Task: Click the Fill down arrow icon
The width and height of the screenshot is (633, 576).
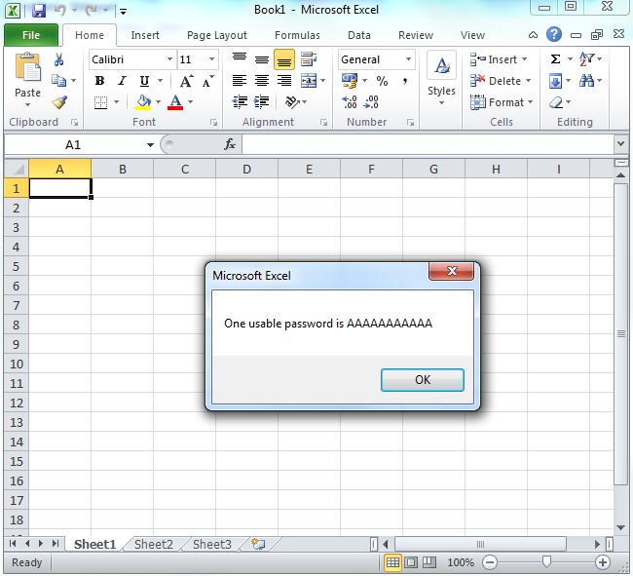Action: (555, 81)
